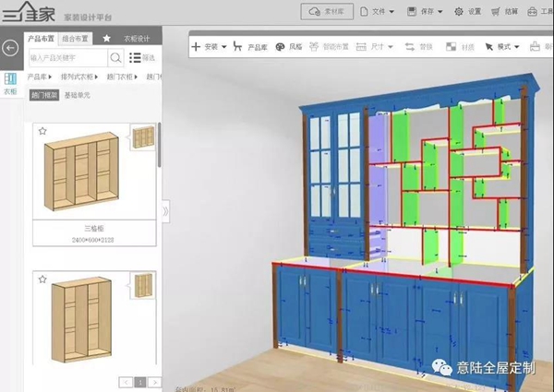Select the 衣柜 wardrobe category icon
Viewport: 554px width, 392px height.
[10, 84]
